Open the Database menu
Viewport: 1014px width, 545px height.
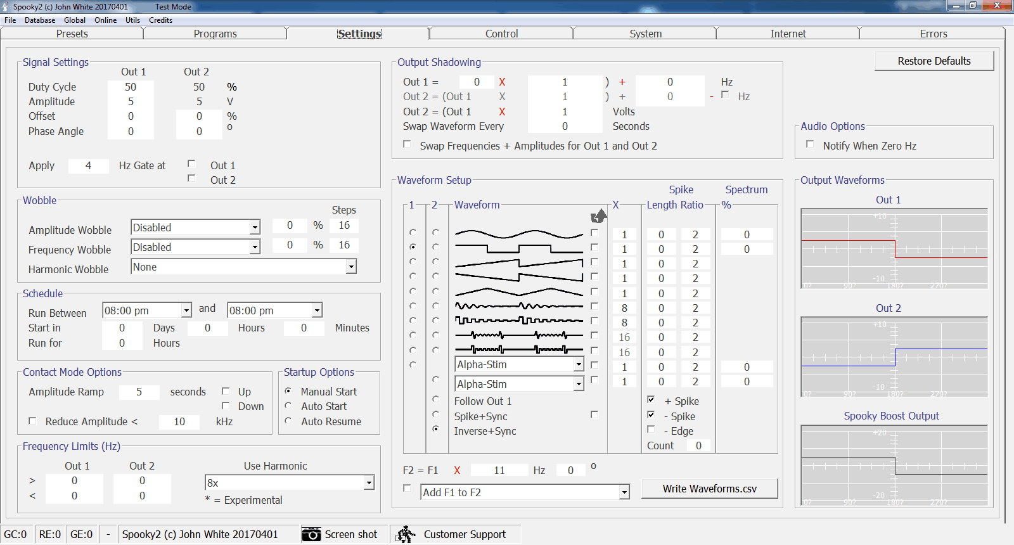[39, 20]
